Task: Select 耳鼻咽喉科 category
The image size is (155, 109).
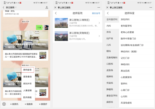Action: [x=112, y=58]
